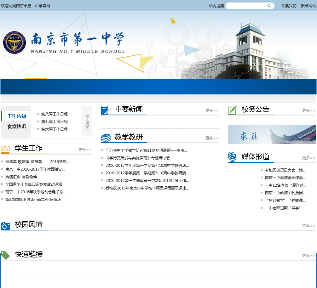Click 更多 beside 校园风情
The width and height of the screenshot is (317, 288).
click(x=308, y=225)
